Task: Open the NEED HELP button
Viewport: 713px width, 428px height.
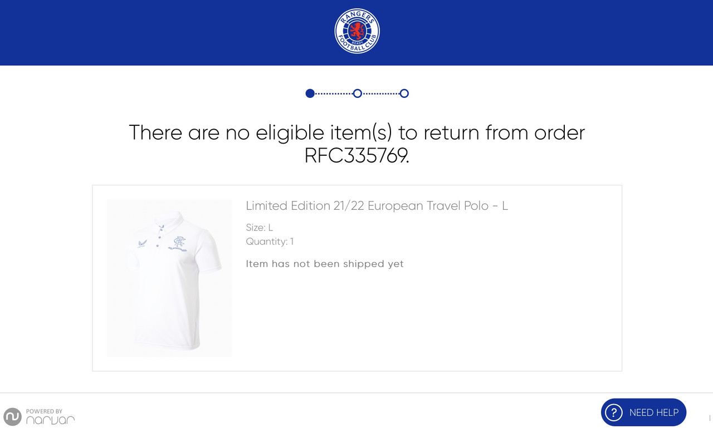Action: tap(643, 412)
